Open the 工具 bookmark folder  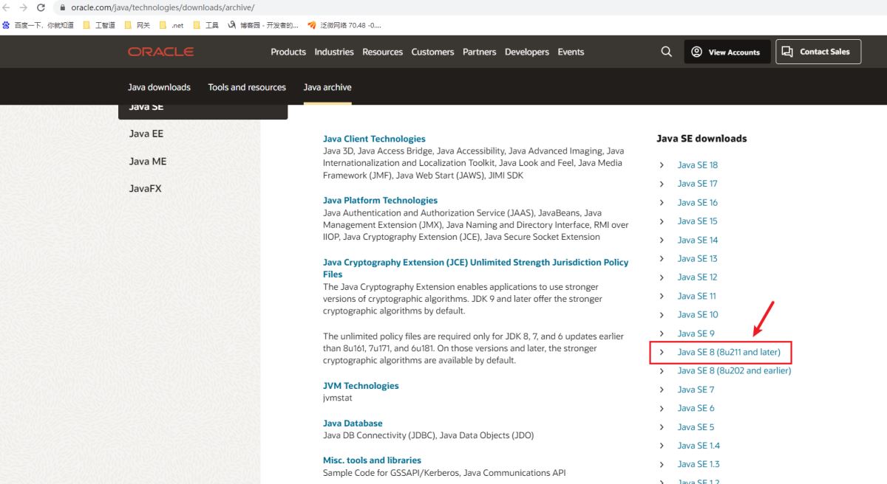tap(205, 25)
